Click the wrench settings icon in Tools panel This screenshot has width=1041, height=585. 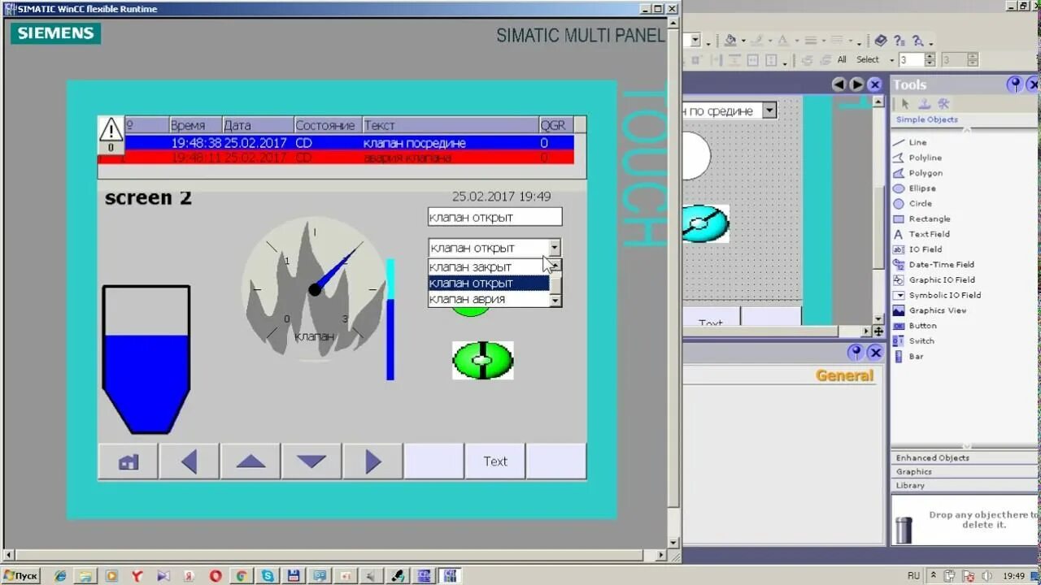click(x=943, y=103)
